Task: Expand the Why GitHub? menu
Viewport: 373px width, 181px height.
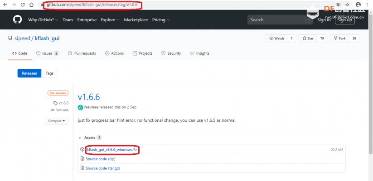Action: (x=43, y=20)
